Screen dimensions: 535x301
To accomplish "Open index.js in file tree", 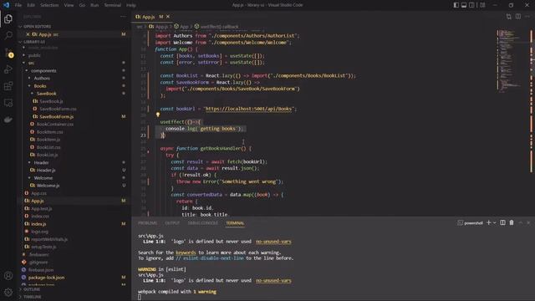I will click(38, 224).
